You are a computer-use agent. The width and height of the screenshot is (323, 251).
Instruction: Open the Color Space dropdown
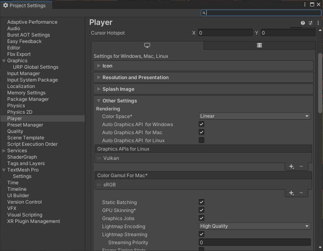tap(255, 116)
